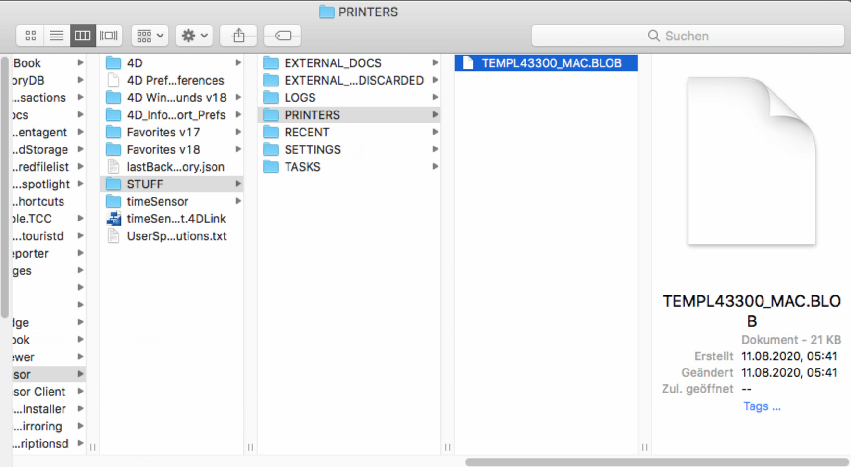
Task: Select the UserSp...utions.txt file icon
Action: (x=113, y=236)
